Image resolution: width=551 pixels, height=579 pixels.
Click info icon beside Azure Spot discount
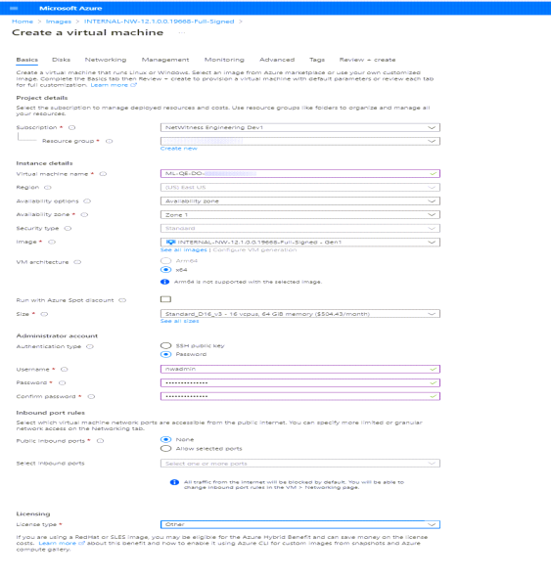(122, 300)
